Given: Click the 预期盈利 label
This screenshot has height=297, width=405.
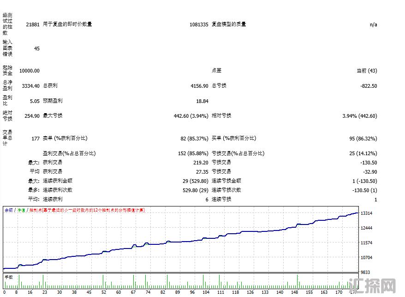Looking at the screenshot, I should tap(53, 101).
